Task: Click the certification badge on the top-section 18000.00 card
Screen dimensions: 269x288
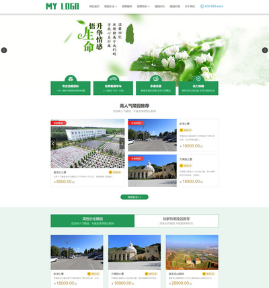Action: [x=186, y=130]
